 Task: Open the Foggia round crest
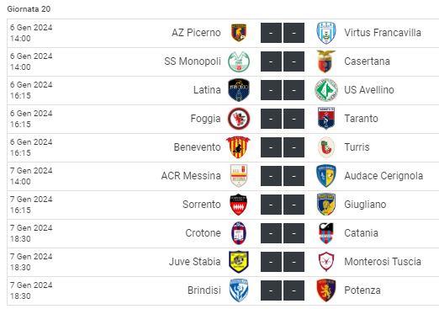coord(239,119)
